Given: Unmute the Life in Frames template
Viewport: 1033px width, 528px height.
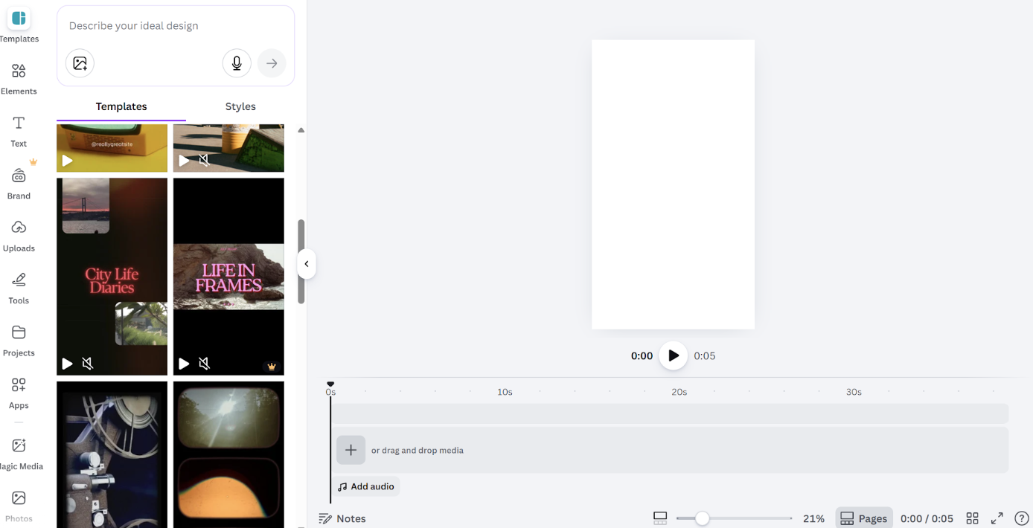Looking at the screenshot, I should (204, 364).
